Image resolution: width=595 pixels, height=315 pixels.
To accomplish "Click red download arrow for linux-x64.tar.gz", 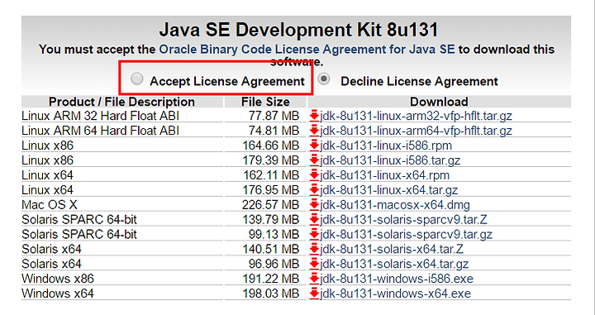I will [314, 190].
